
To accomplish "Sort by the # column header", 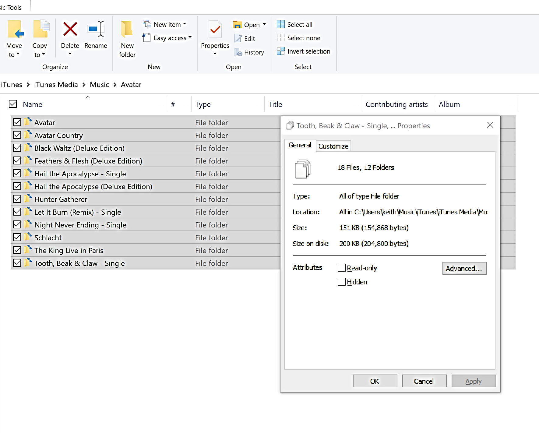I will coord(179,104).
